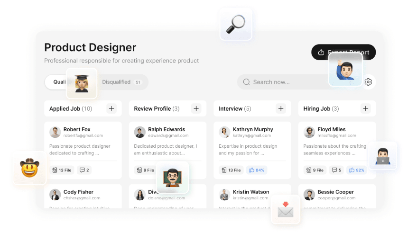417x232 pixels.
Task: Open Floyd Miles' 5 comments badge
Action: tap(336, 170)
